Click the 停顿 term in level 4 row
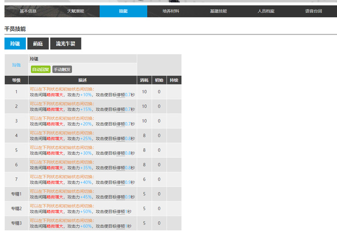This screenshot has width=337, height=236. point(120,138)
